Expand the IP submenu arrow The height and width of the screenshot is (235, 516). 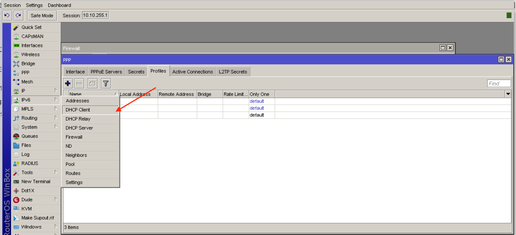(55, 91)
